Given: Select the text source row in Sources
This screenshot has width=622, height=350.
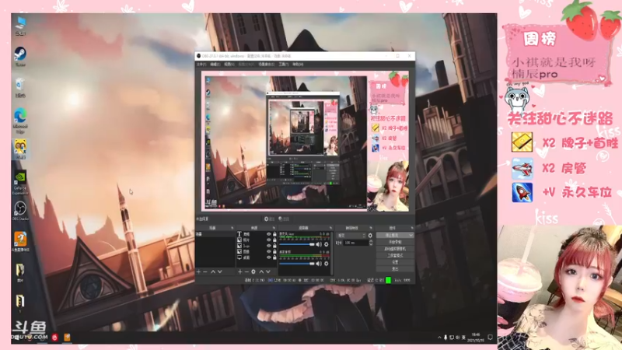Looking at the screenshot, I should pos(257,234).
